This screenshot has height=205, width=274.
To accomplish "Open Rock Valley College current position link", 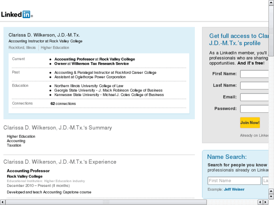I will point(117,59).
